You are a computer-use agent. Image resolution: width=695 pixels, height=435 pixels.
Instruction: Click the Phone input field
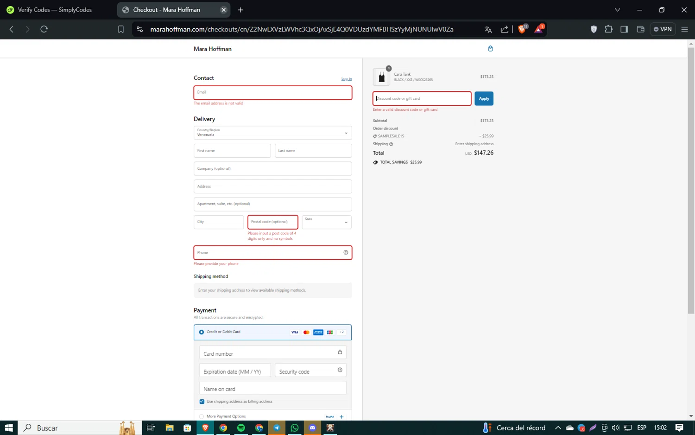tap(272, 253)
